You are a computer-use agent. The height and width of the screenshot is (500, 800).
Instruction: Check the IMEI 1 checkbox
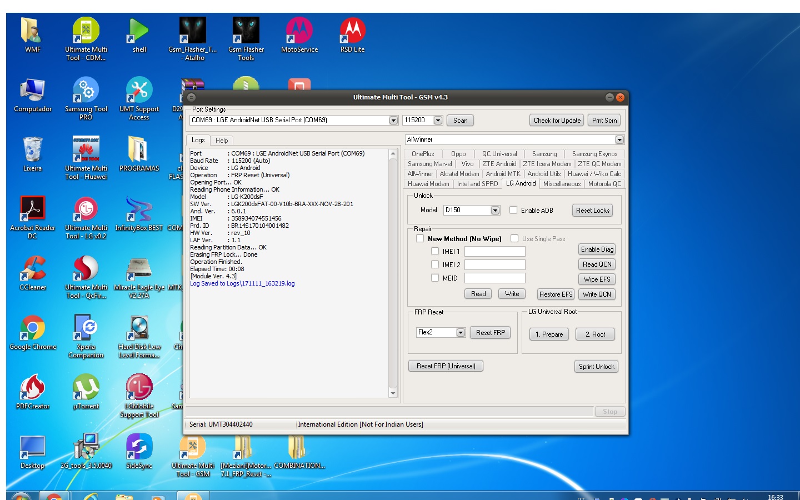435,251
